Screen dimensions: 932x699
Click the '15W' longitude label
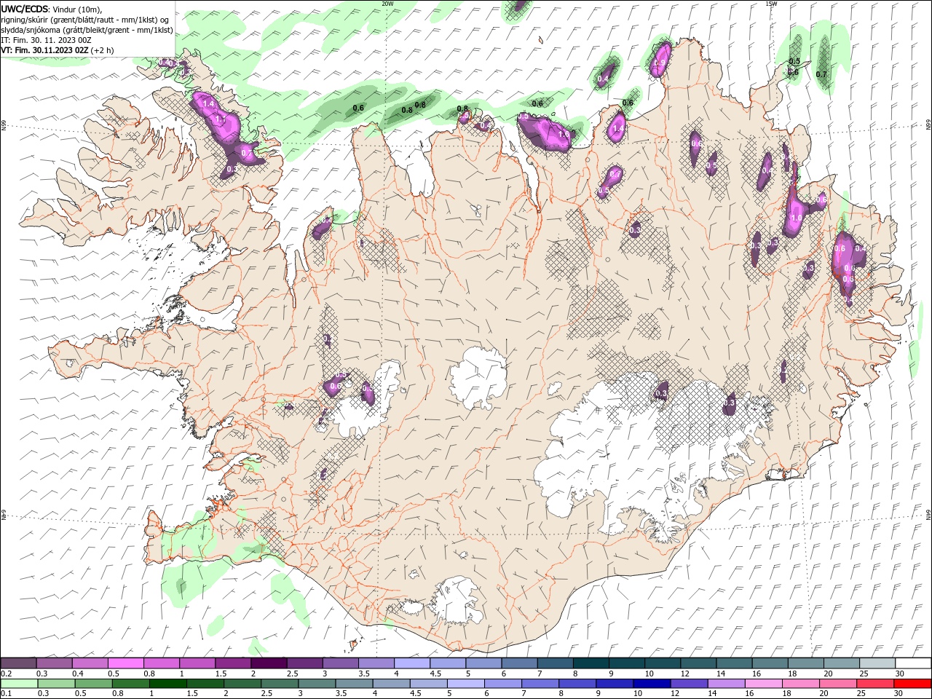[771, 3]
